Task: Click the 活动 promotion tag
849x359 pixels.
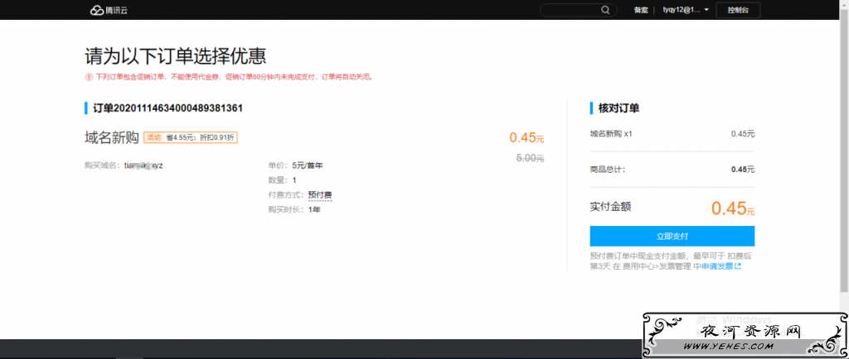Action: point(153,137)
